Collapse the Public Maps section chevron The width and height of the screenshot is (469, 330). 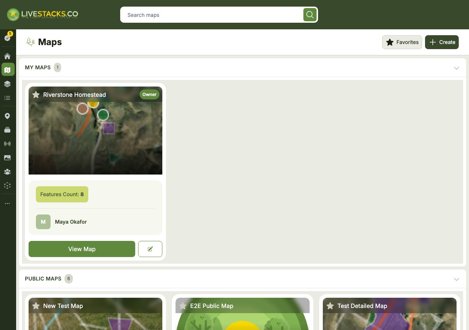[x=457, y=279]
